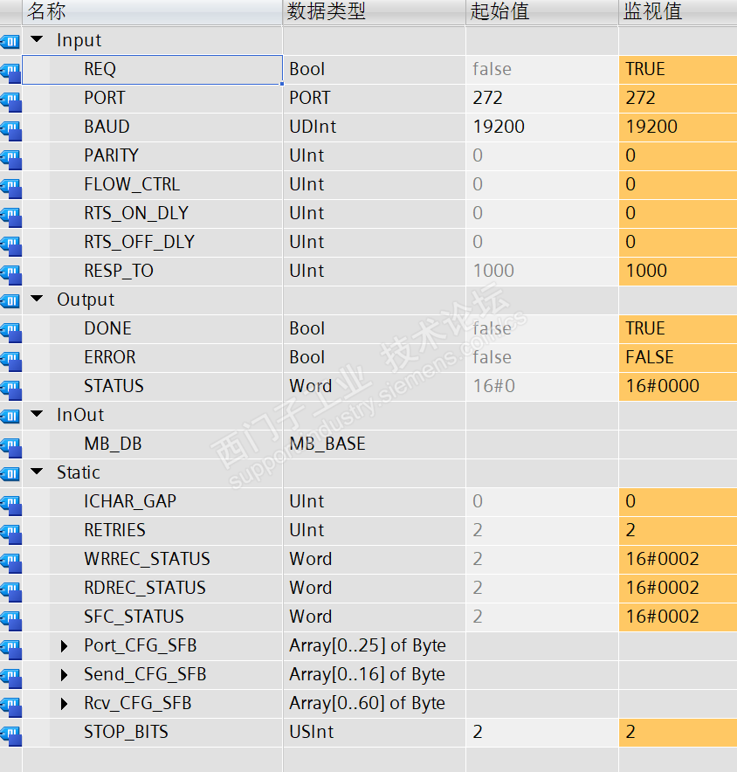Click the tag icon beside PARITY
The image size is (737, 772).
[11, 158]
